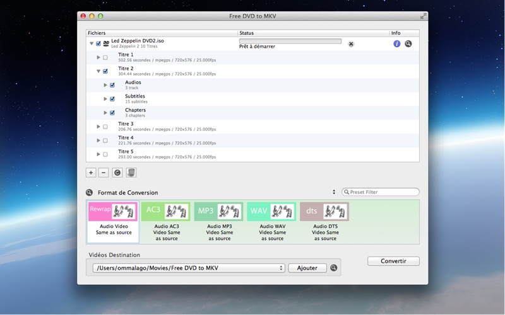The width and height of the screenshot is (505, 315).
Task: Click the 'Prêt à démarrer' status text
Action: tap(257, 47)
